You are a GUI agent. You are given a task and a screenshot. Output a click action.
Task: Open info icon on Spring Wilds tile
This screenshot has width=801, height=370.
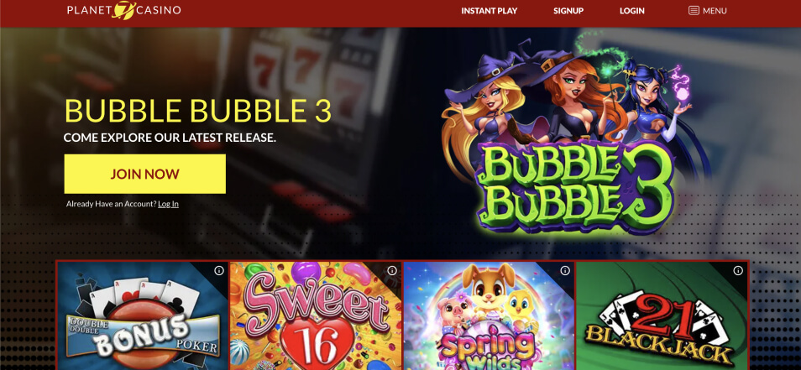click(x=565, y=270)
